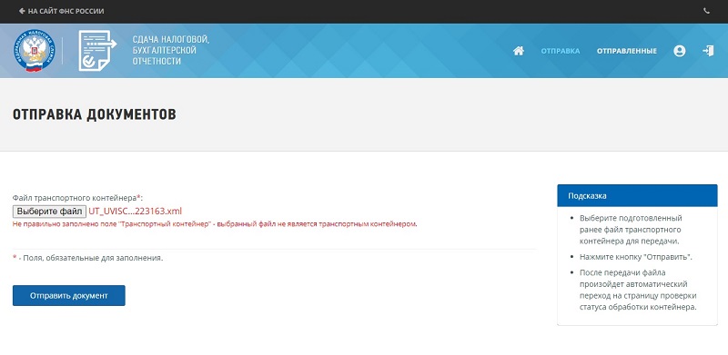Viewport: 728px width, 355px height.
Task: Open the user profile icon
Action: (679, 51)
